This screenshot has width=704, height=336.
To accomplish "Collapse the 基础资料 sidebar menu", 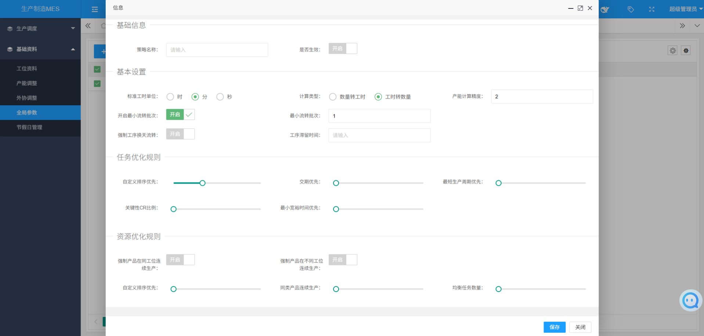I will [x=40, y=49].
